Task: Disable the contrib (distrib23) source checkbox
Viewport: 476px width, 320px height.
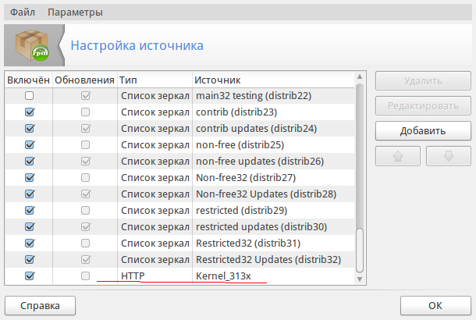Action: 30,112
